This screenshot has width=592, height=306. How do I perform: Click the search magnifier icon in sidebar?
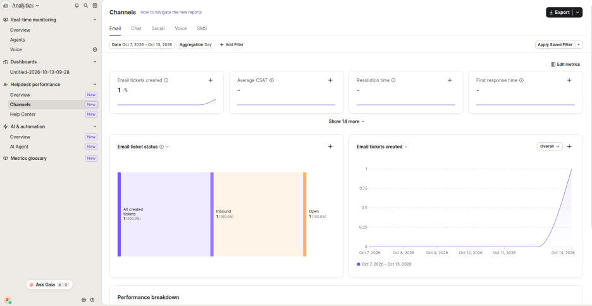tap(86, 6)
